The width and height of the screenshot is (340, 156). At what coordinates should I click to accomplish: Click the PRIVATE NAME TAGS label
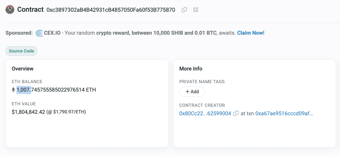[x=202, y=81]
